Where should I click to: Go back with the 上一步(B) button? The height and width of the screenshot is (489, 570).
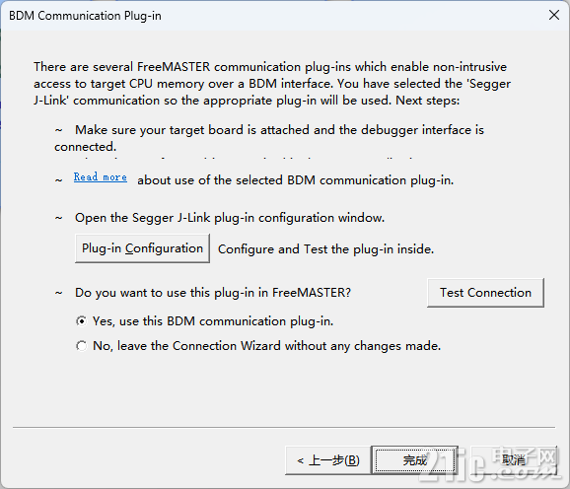tap(327, 460)
